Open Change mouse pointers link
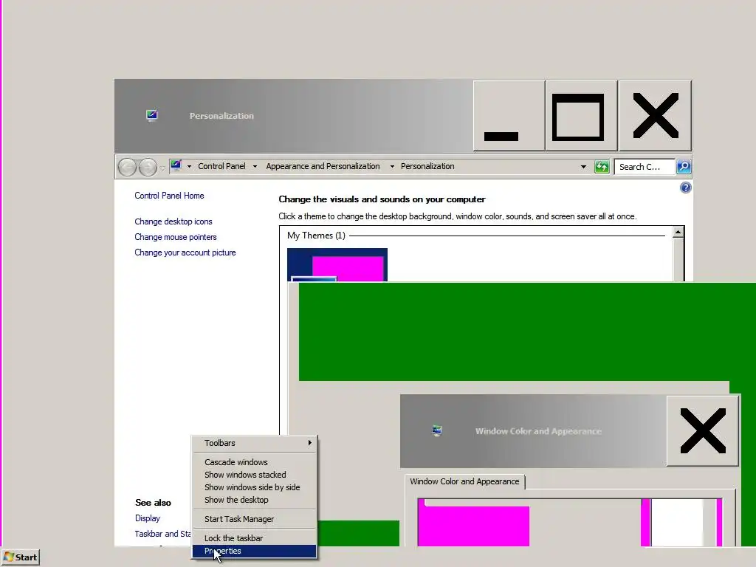 (x=176, y=237)
